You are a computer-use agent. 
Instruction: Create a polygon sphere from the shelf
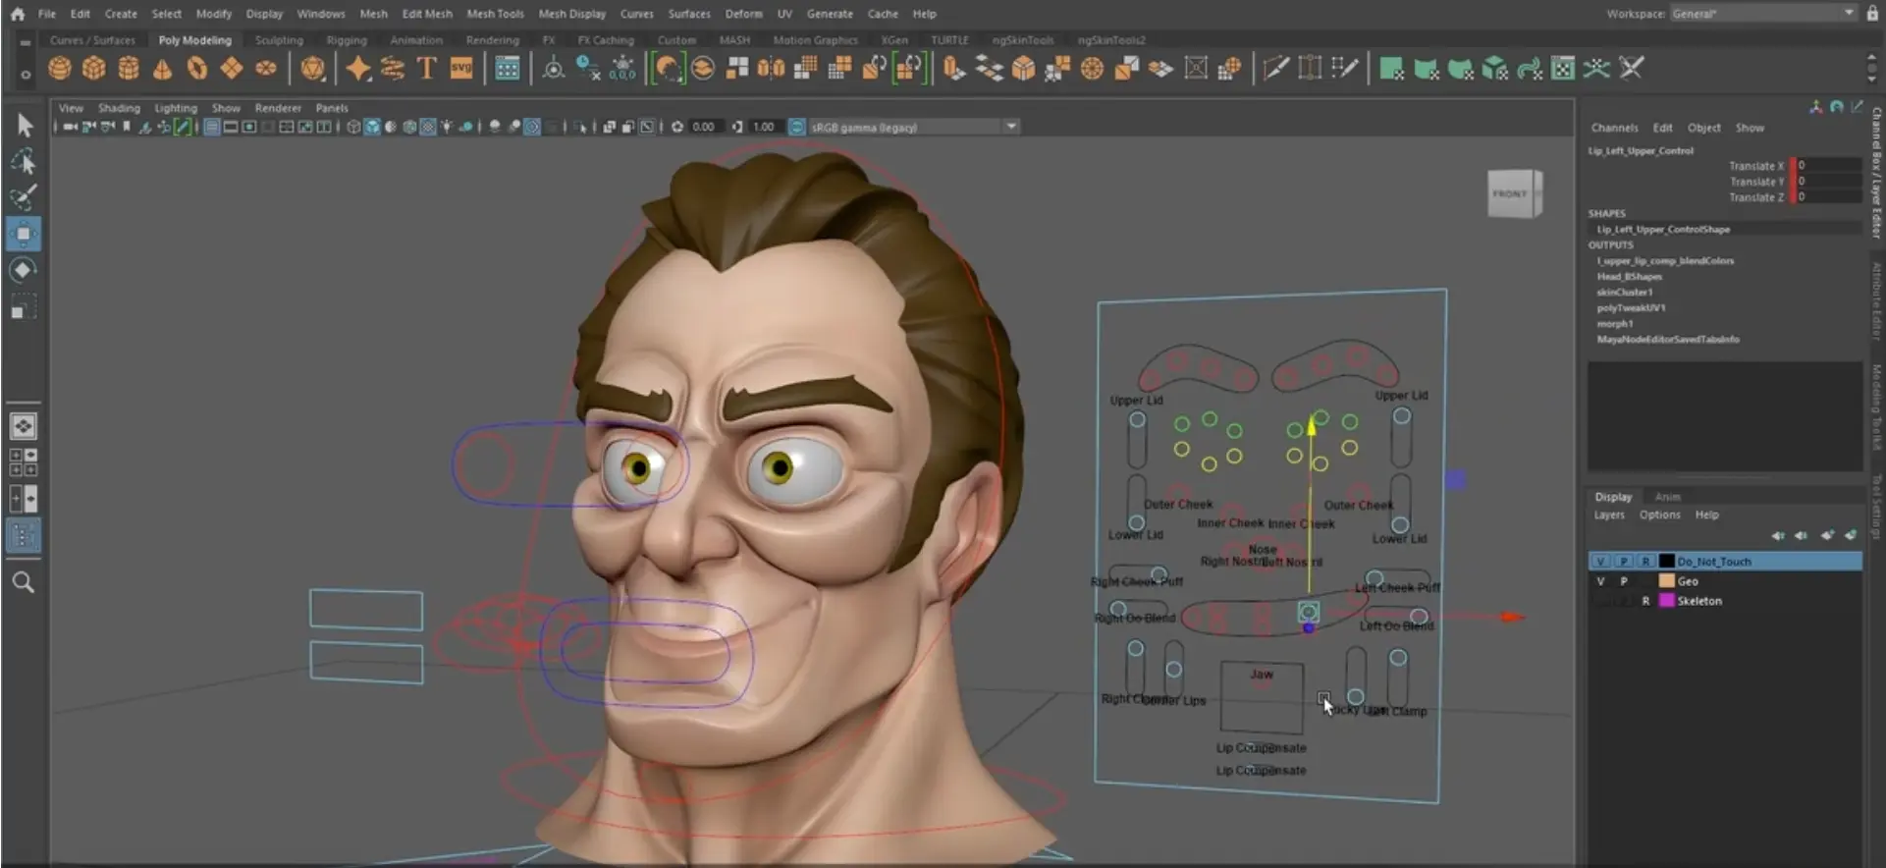click(60, 69)
